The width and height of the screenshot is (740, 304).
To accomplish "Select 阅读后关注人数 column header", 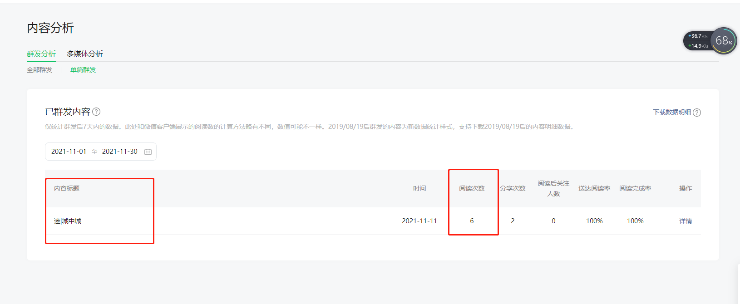I will [x=553, y=188].
